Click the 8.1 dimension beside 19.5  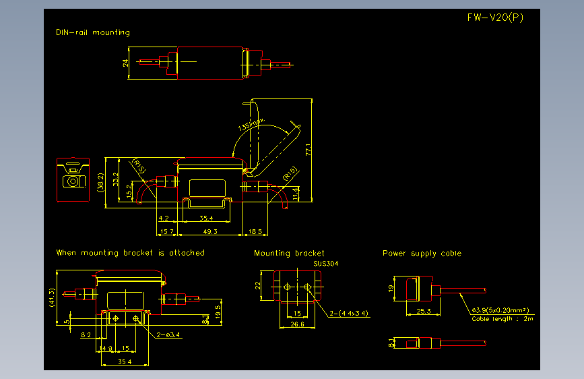click(205, 320)
